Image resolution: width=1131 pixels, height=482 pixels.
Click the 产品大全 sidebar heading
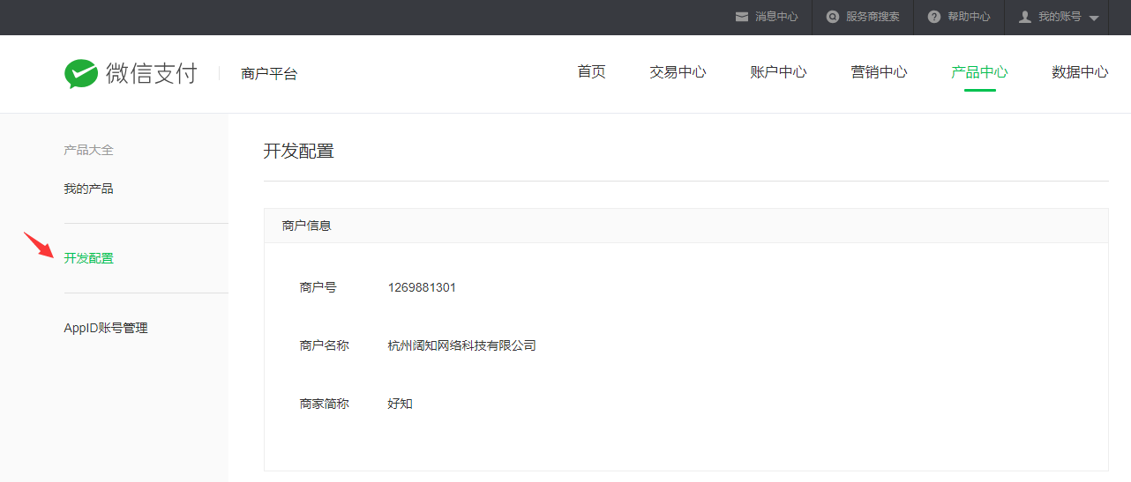pos(88,150)
